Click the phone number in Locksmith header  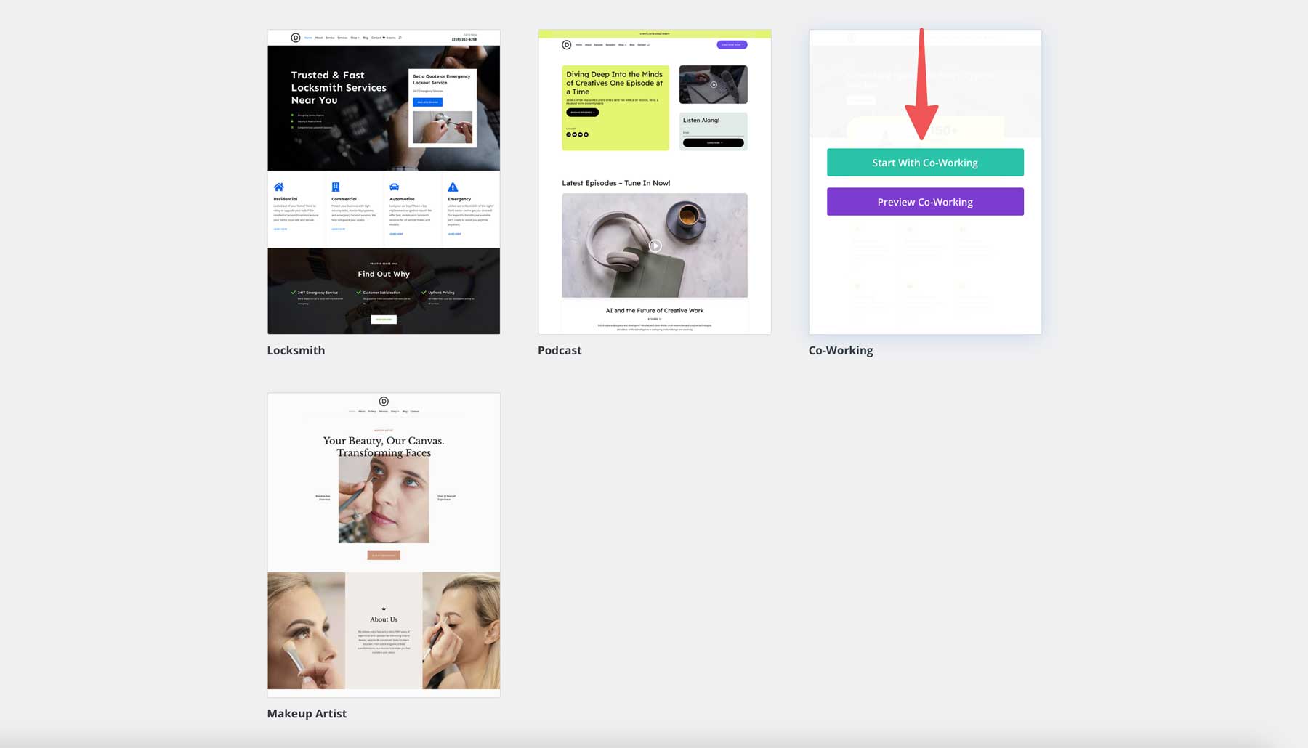tap(464, 39)
